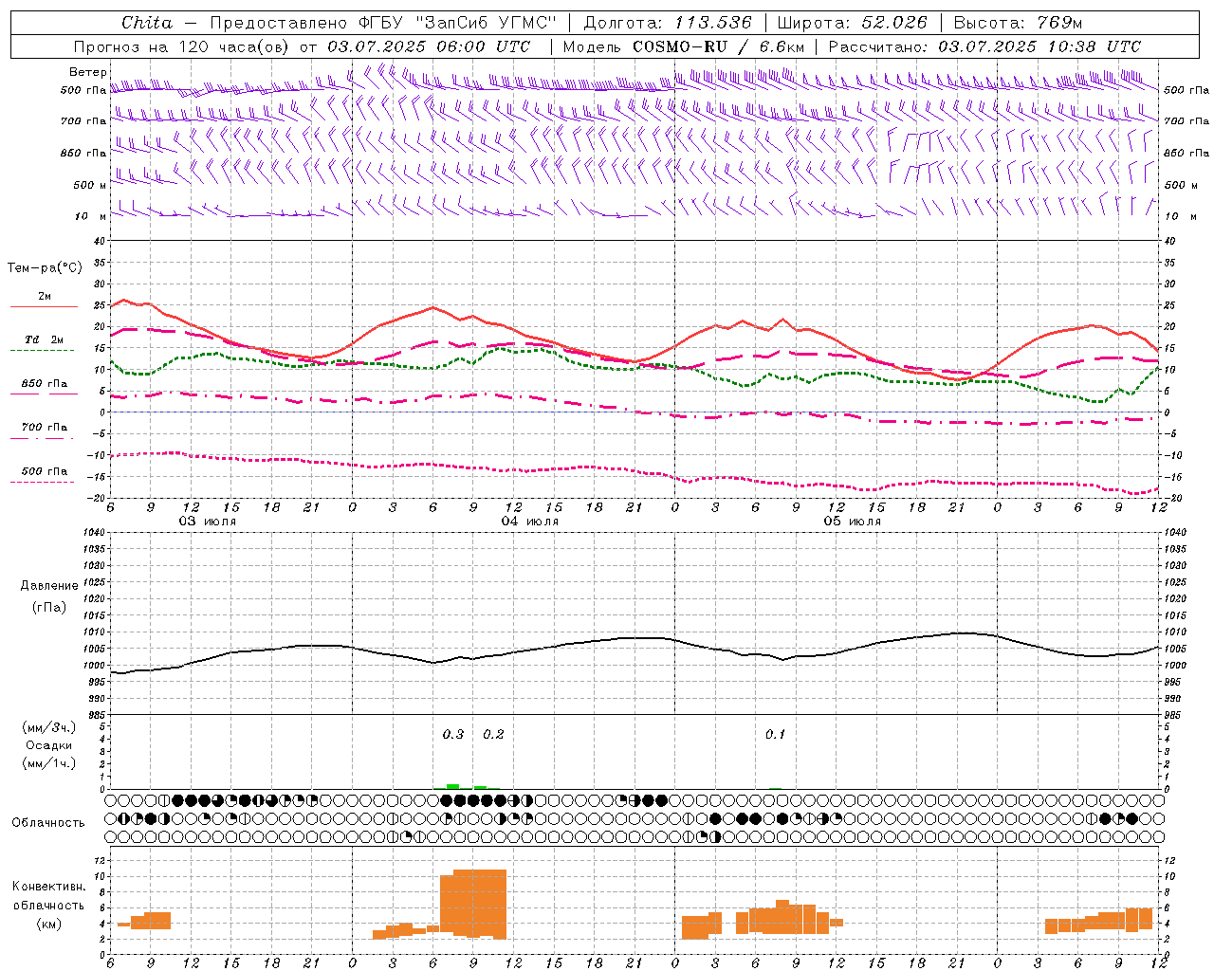Viewport: 1214px width, 971px height.
Task: Click the 05 июля date label
Action: pos(853,522)
